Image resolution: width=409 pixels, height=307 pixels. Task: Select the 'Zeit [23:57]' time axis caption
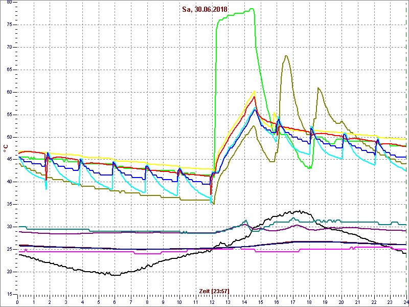point(214,291)
